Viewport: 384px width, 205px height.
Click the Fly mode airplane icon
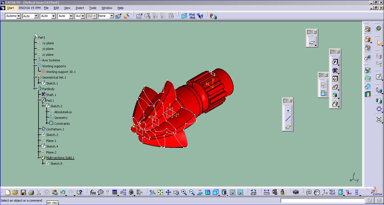coord(152,192)
